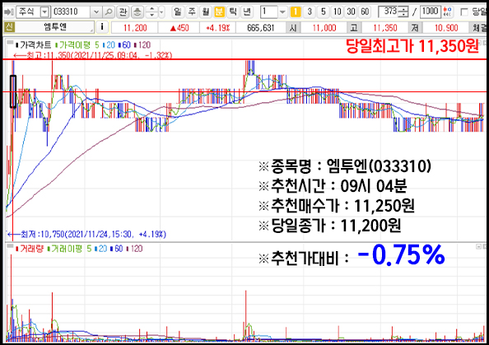Click the 60-minute interval button
Viewport: 489px width, 345px height.
365,12
